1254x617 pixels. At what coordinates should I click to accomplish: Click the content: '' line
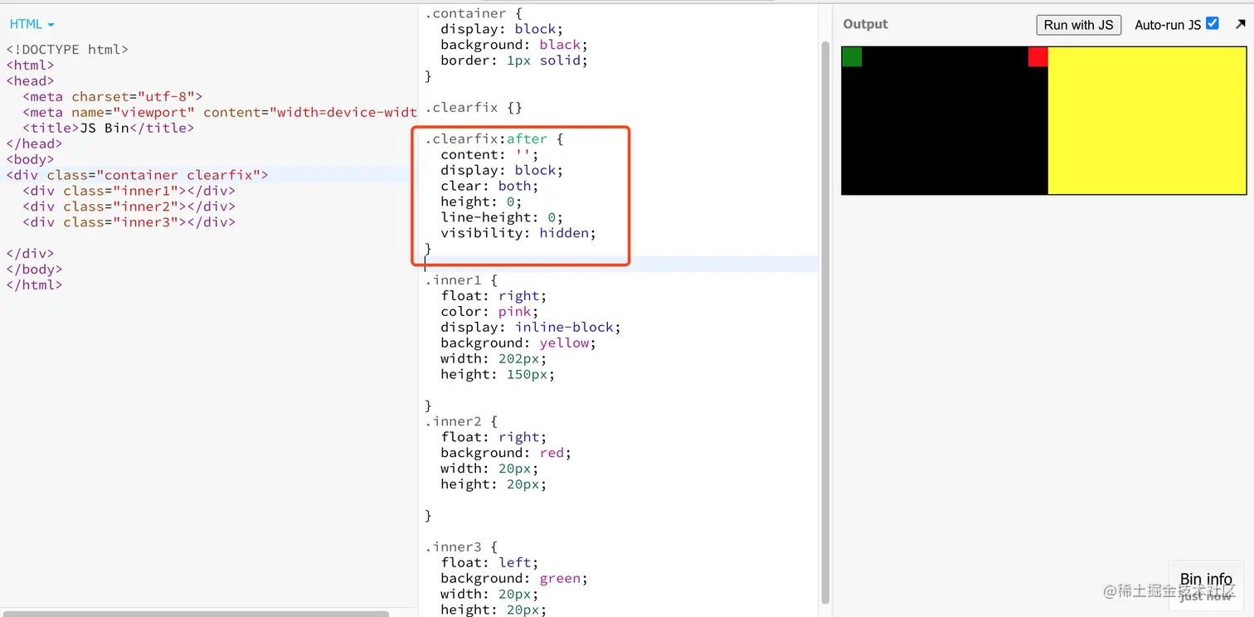pos(489,155)
